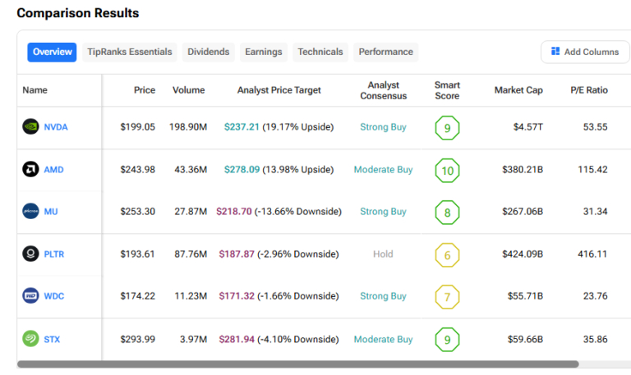Click PLTR's Smart Score 6 badge
The width and height of the screenshot is (631, 375).
(447, 254)
